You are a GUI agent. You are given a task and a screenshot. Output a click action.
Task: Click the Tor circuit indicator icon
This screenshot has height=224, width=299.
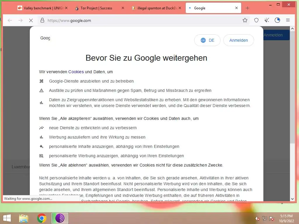277,20
